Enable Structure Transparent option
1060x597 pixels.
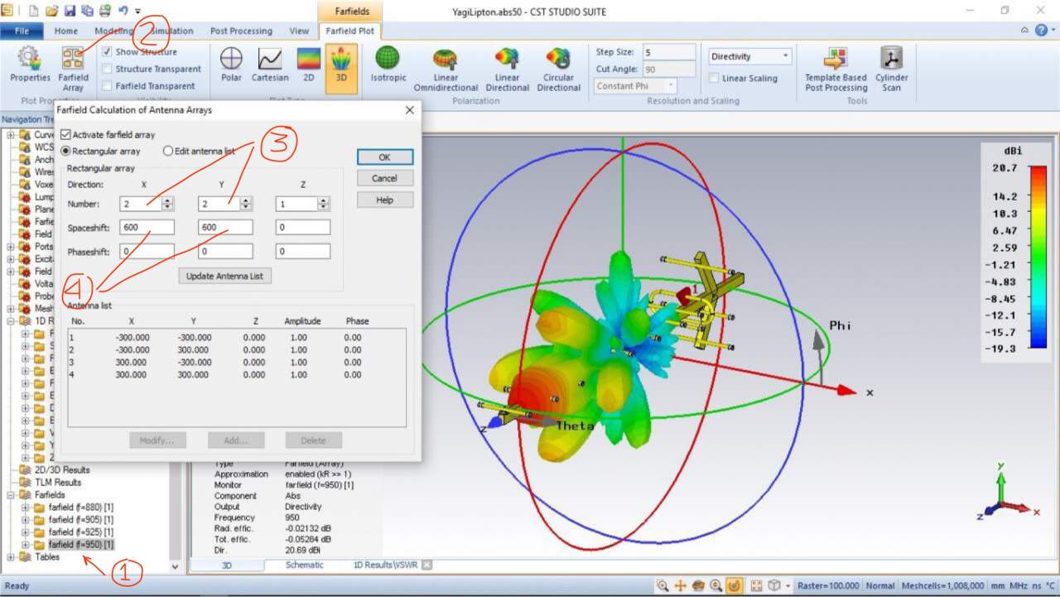(x=108, y=69)
